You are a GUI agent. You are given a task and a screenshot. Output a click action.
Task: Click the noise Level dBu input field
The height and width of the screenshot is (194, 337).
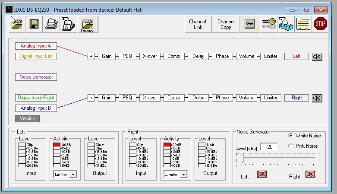pos(268,146)
